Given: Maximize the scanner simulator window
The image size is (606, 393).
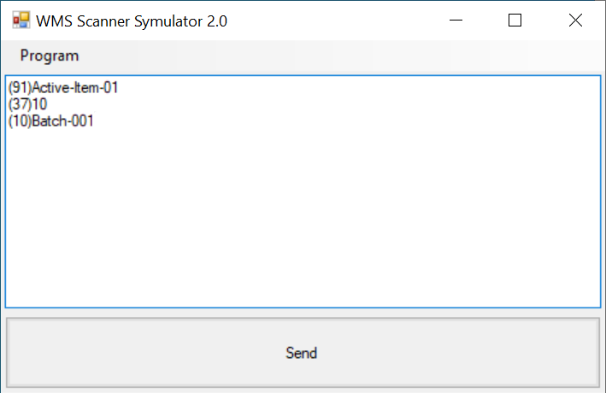Looking at the screenshot, I should 515,21.
